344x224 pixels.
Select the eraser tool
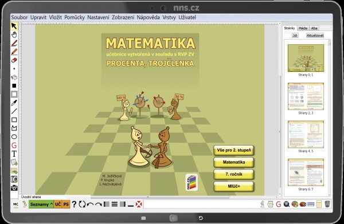coord(14,60)
